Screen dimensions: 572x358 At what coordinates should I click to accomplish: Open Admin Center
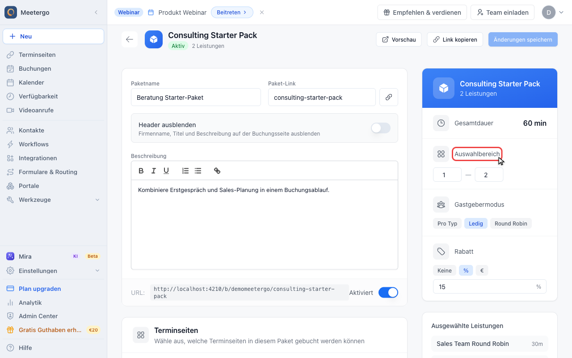(54, 316)
